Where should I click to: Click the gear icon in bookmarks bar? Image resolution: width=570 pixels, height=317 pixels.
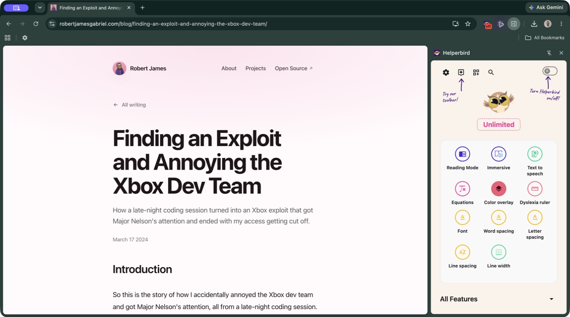(x=25, y=38)
